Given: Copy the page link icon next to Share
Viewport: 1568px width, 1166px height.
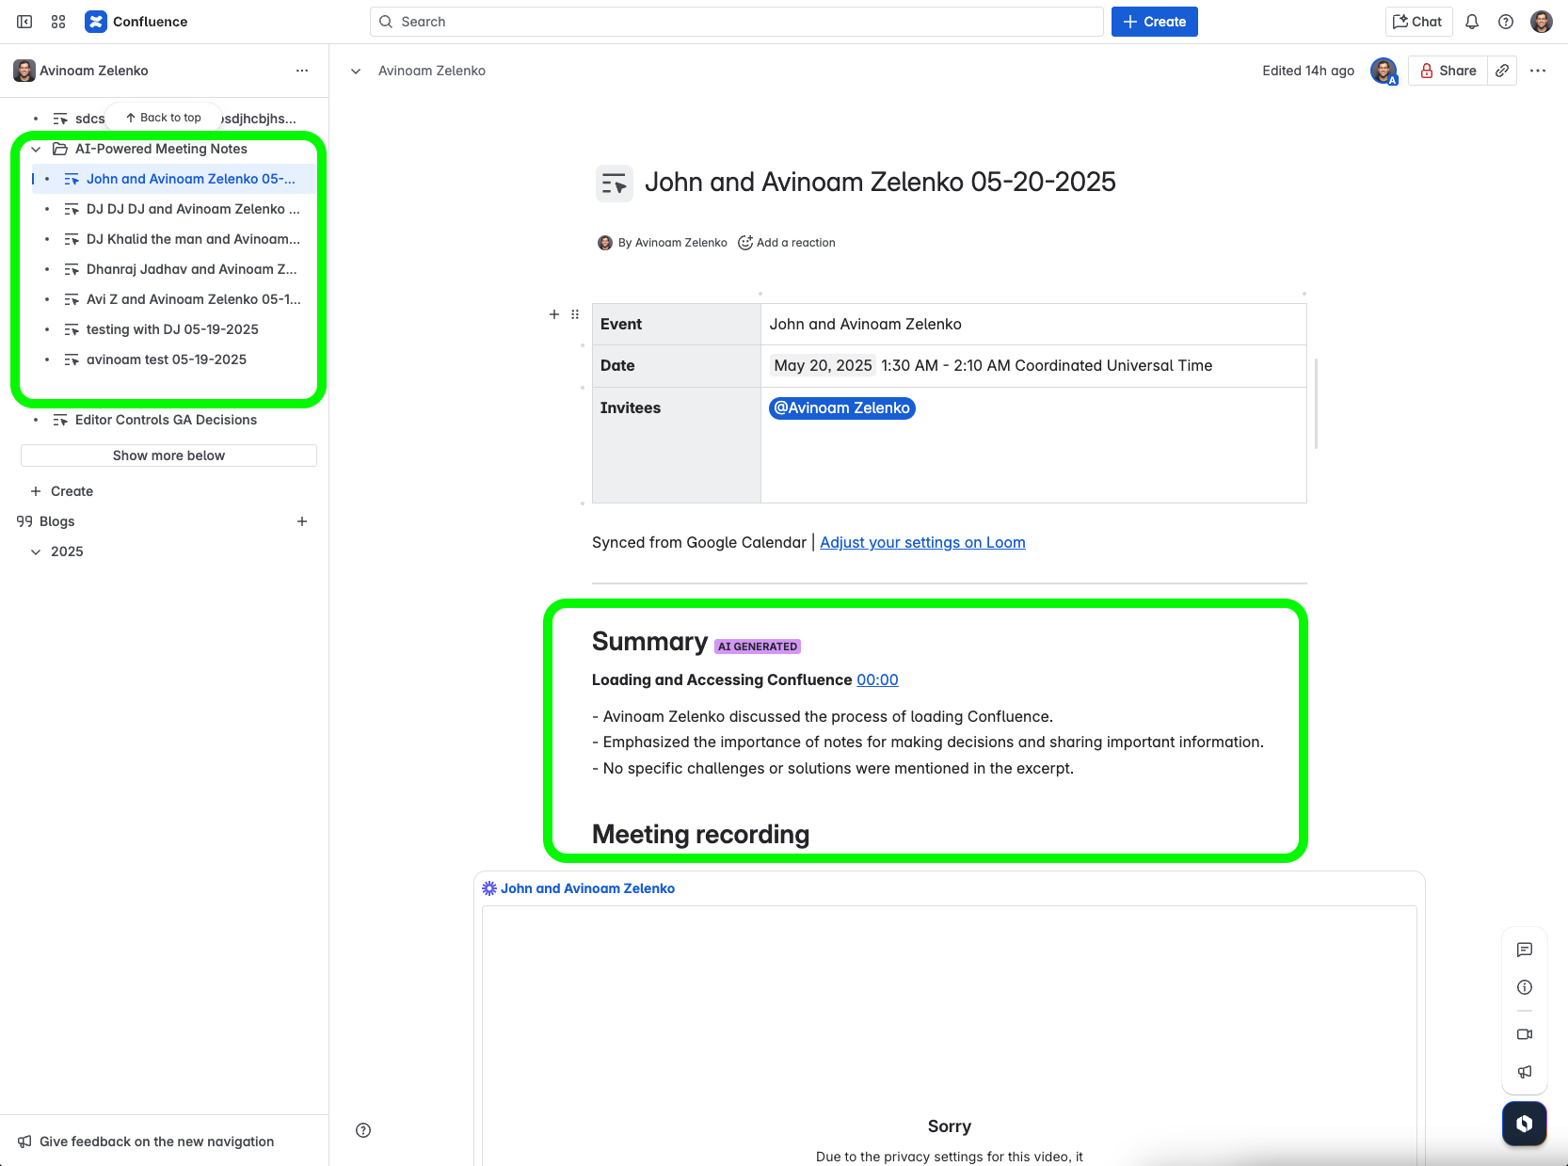Looking at the screenshot, I should pyautogui.click(x=1501, y=71).
